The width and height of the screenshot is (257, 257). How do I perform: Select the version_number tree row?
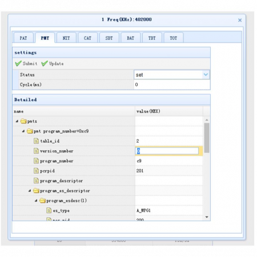click(x=108, y=151)
